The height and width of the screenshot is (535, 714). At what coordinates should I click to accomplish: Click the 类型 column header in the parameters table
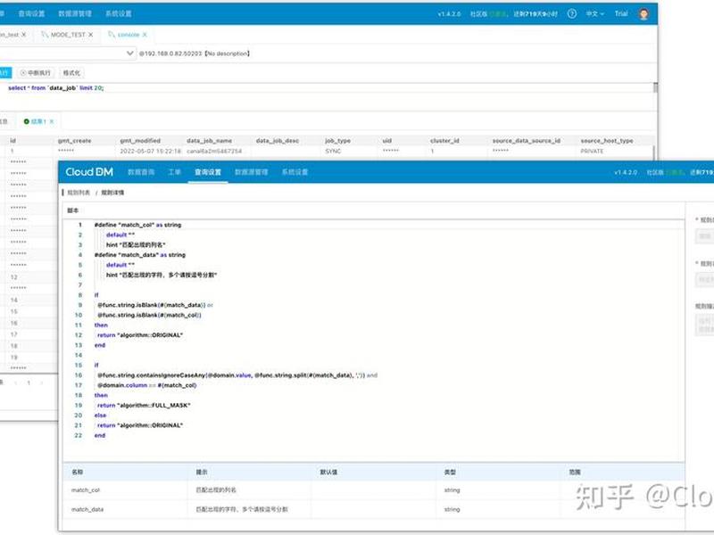pyautogui.click(x=450, y=473)
